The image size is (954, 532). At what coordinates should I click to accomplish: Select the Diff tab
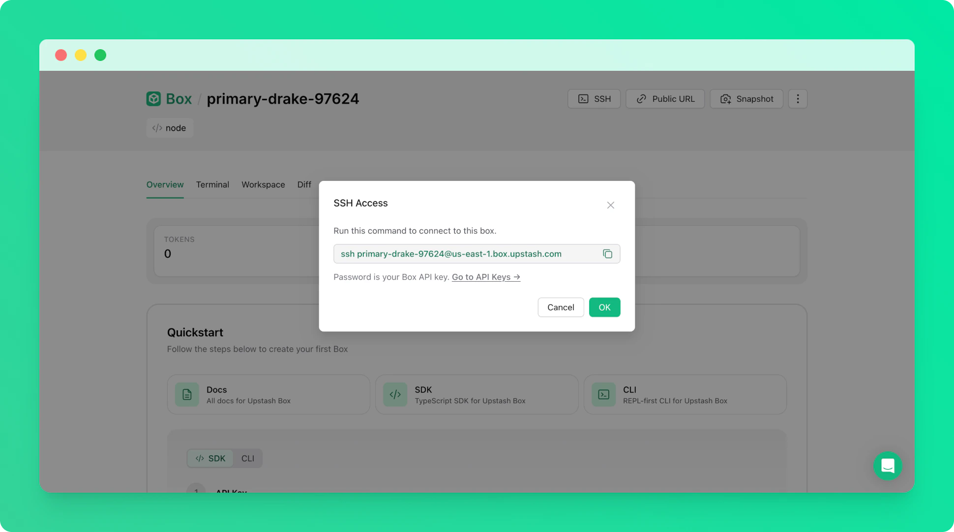tap(304, 184)
